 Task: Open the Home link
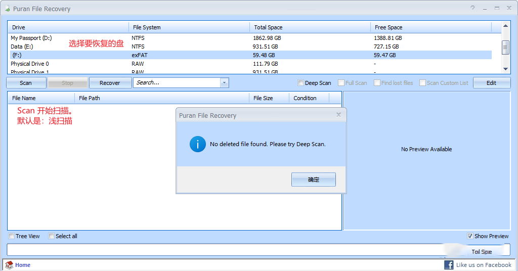(x=23, y=265)
